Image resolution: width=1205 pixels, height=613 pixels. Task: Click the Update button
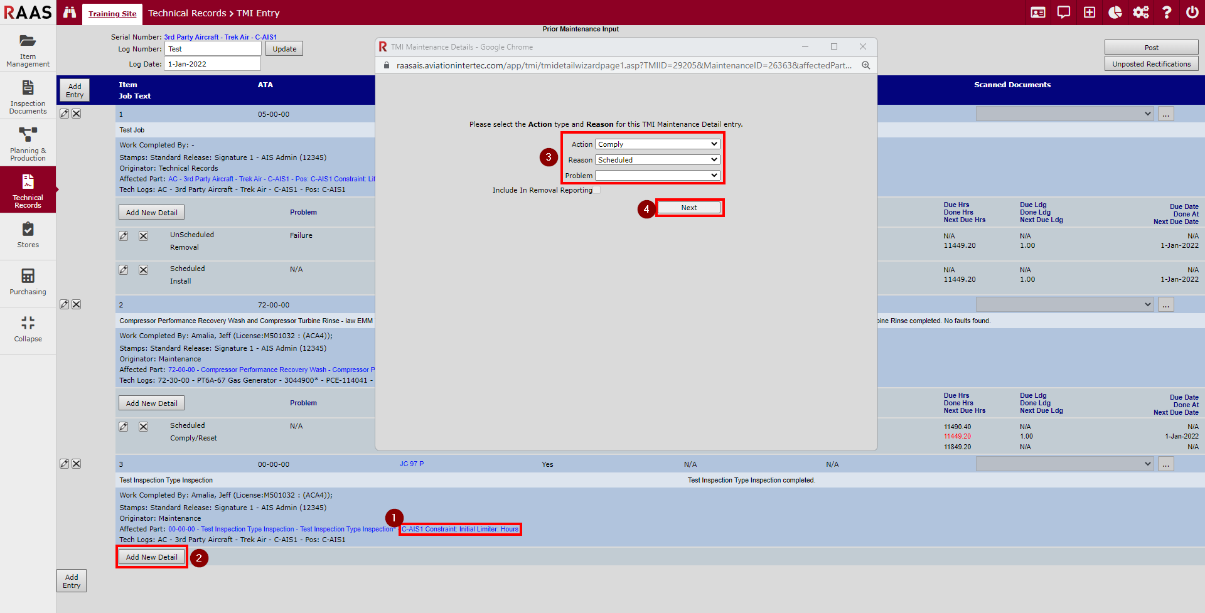284,49
